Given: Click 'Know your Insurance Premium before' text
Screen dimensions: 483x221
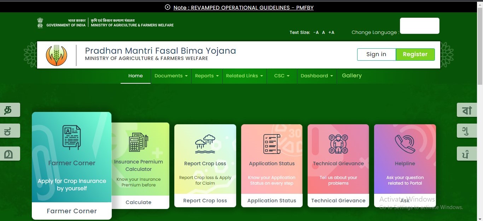Looking at the screenshot, I should click(139, 182).
